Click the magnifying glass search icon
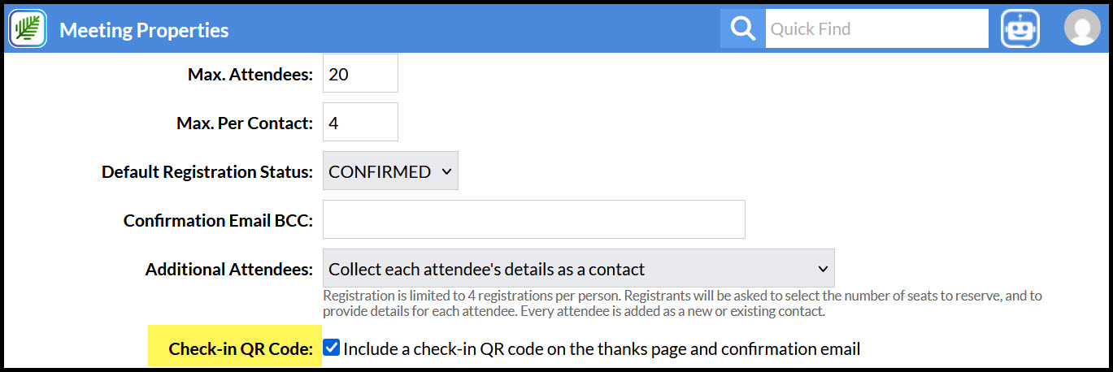 [x=742, y=29]
